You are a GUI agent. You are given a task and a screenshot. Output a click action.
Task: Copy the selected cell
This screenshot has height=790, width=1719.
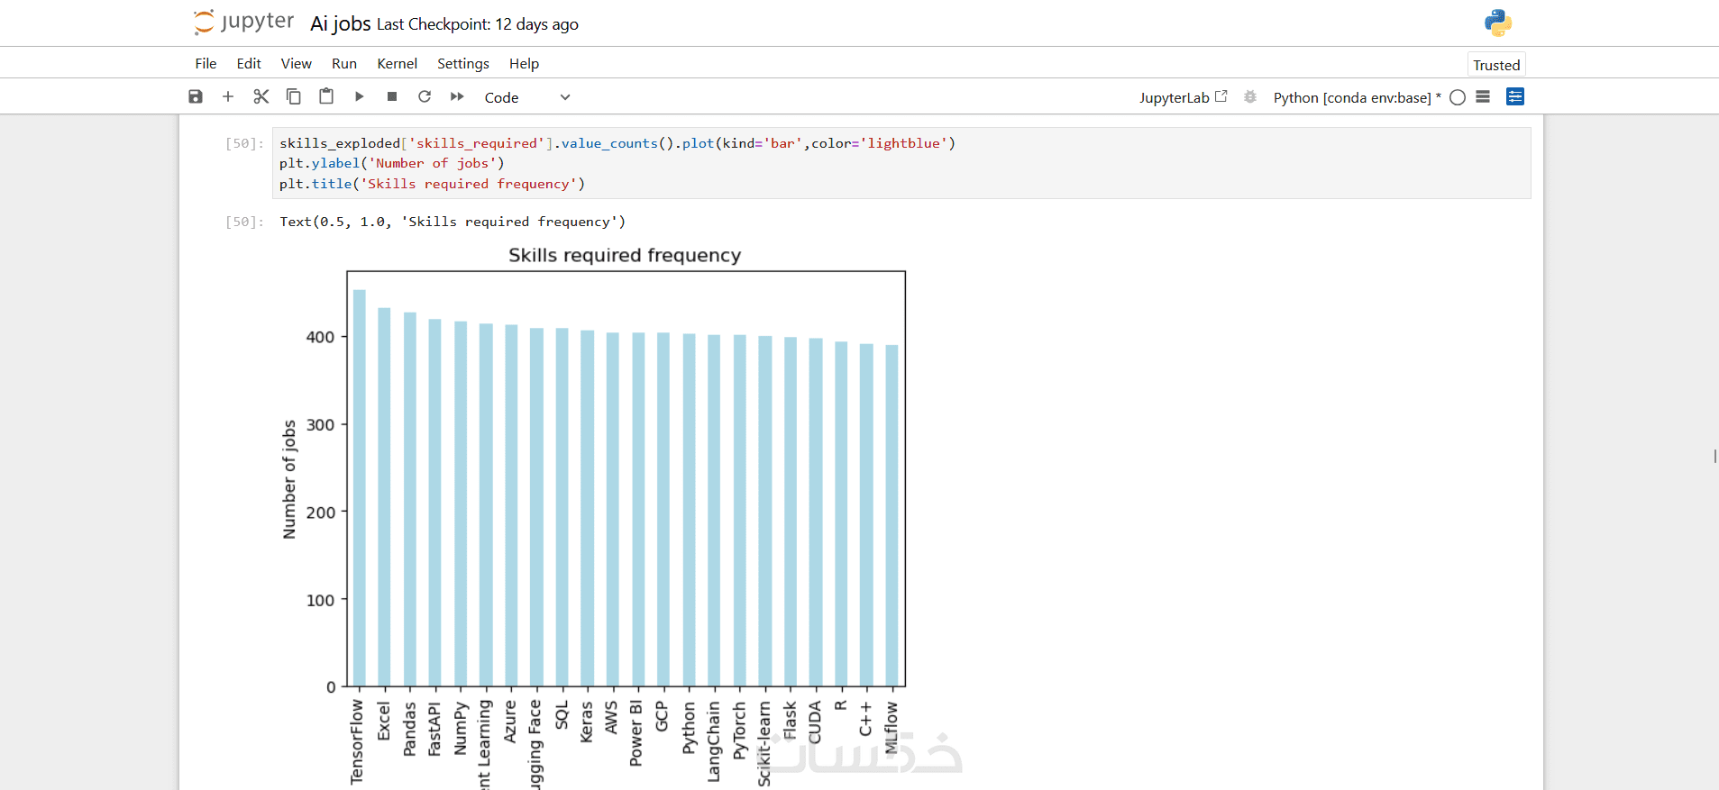pos(294,96)
